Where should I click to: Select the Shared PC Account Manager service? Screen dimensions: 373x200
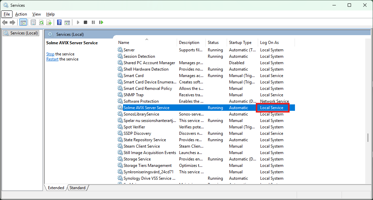pos(149,62)
